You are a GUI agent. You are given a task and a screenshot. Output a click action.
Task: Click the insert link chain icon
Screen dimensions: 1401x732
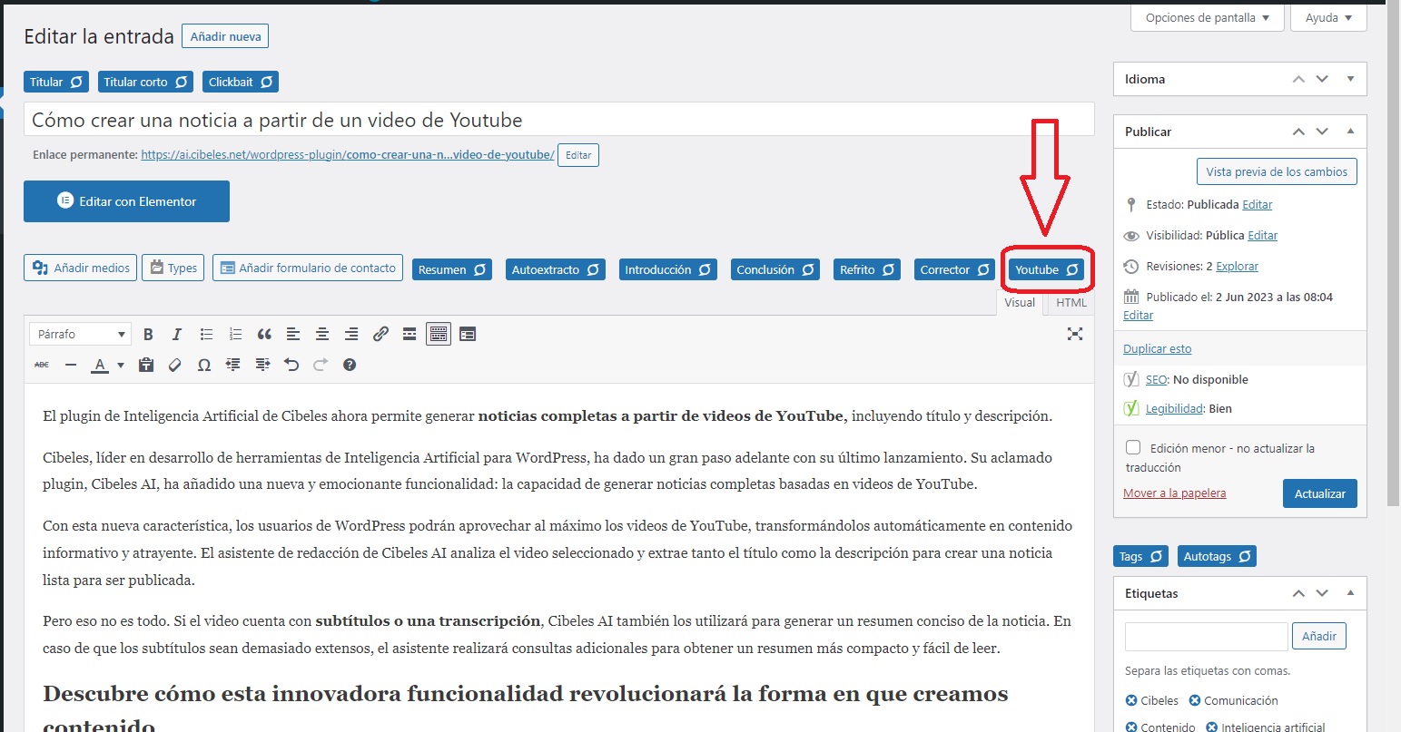[x=380, y=335]
